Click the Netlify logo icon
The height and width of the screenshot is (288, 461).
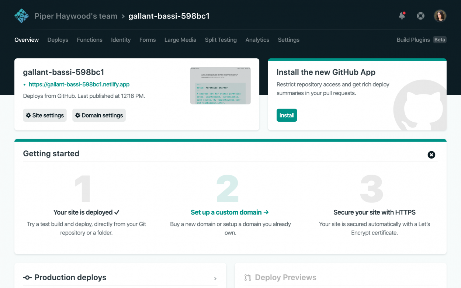click(x=21, y=16)
